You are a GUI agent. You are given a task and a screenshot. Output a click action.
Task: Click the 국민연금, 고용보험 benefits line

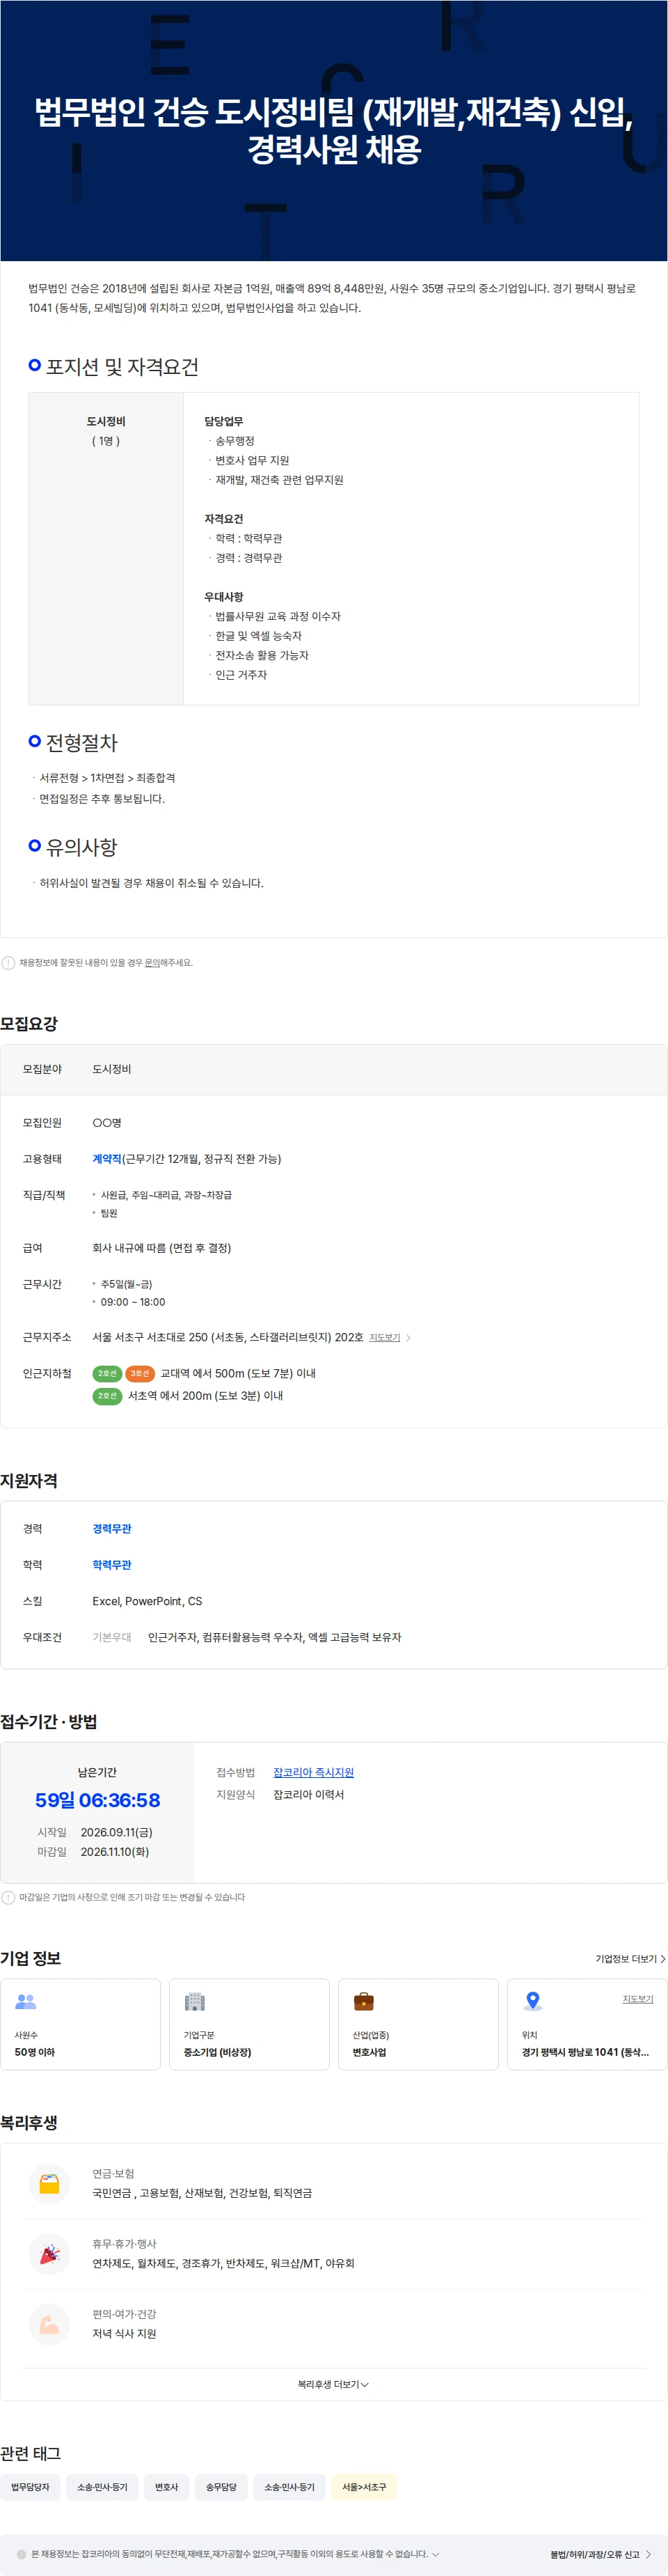tap(202, 2192)
